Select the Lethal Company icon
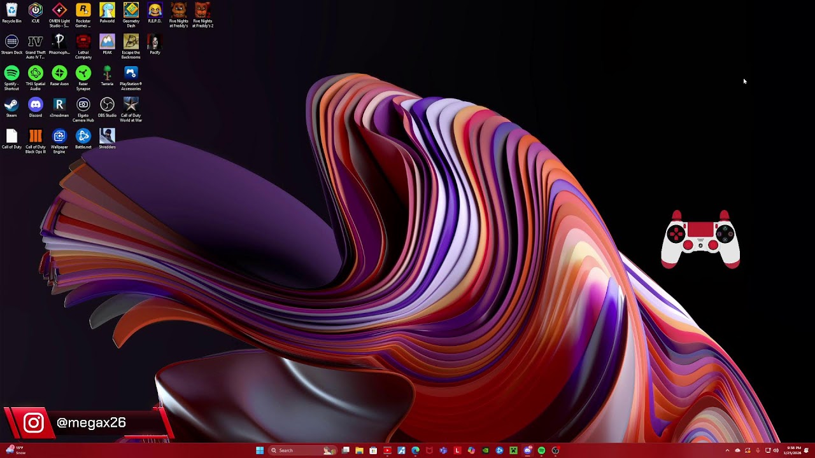Image resolution: width=815 pixels, height=458 pixels. click(83, 46)
